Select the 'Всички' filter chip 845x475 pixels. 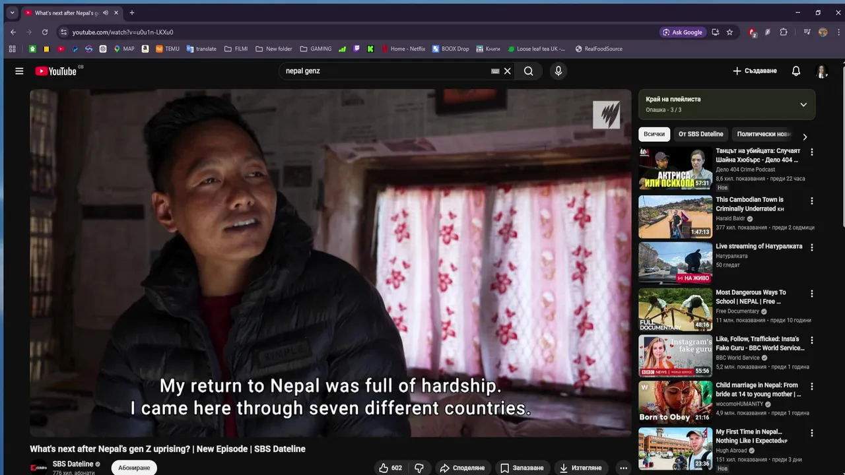pos(654,134)
